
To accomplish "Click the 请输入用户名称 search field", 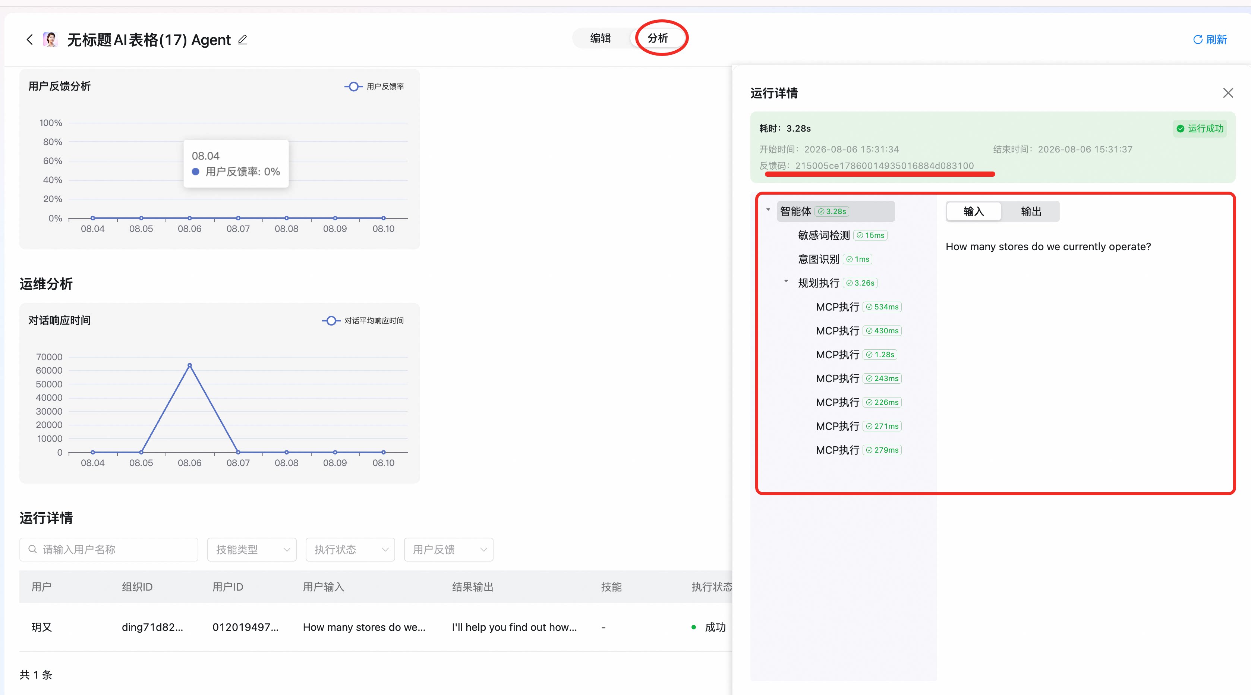I will [x=109, y=549].
